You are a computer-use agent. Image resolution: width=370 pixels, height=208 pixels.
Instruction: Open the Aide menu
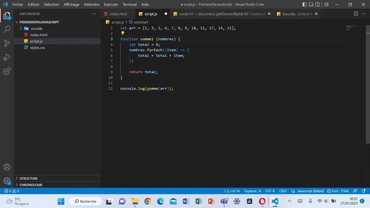pos(145,5)
